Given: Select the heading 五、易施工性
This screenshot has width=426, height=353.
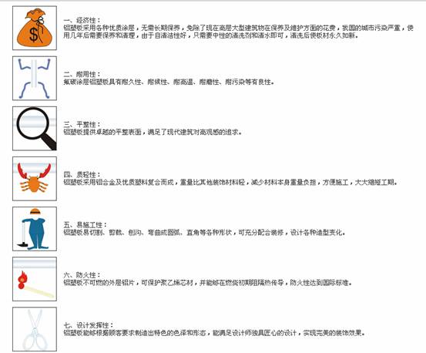Looking at the screenshot, I should (x=86, y=225).
